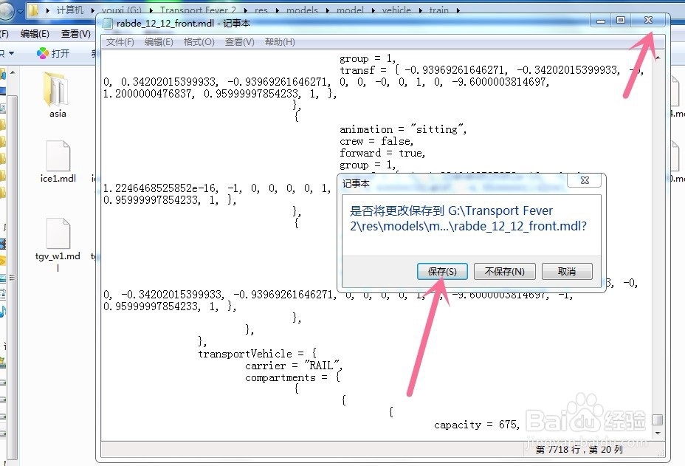Viewport: 685px width, 466px height.
Task: Open Explorer's Edit (编辑) menu
Action: [x=35, y=34]
